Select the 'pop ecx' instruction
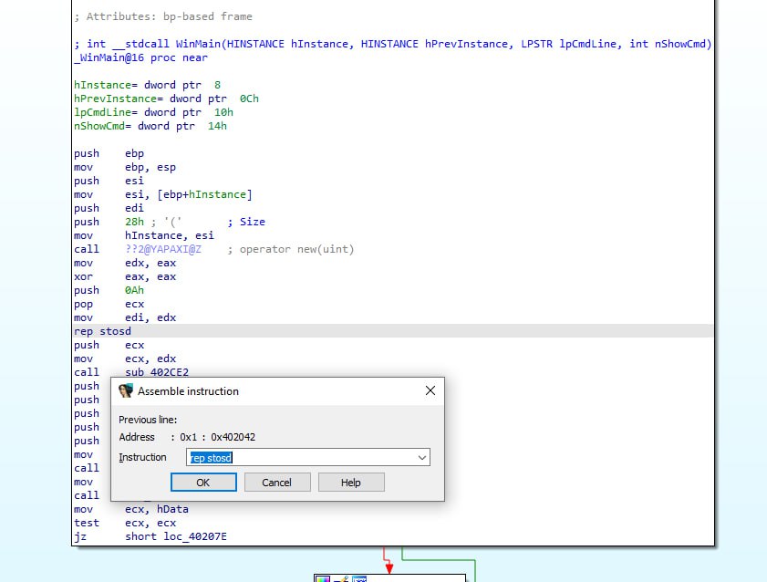The height and width of the screenshot is (582, 767). (x=109, y=304)
